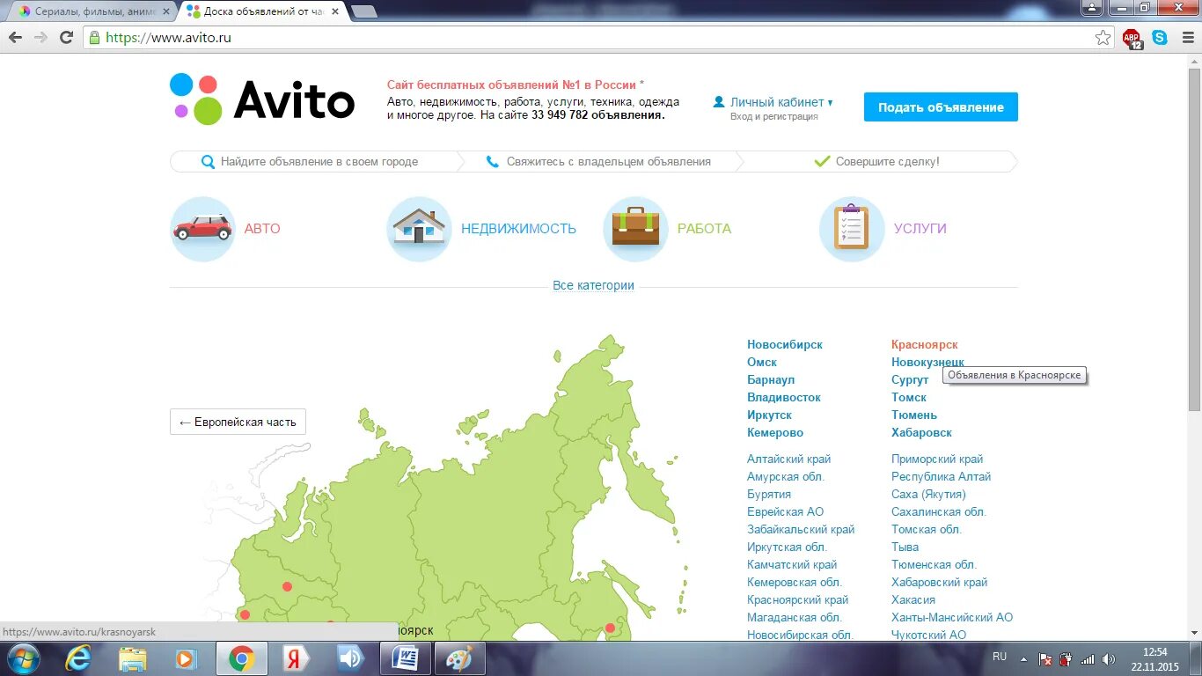Open the Paint taskbar icon

(460, 658)
